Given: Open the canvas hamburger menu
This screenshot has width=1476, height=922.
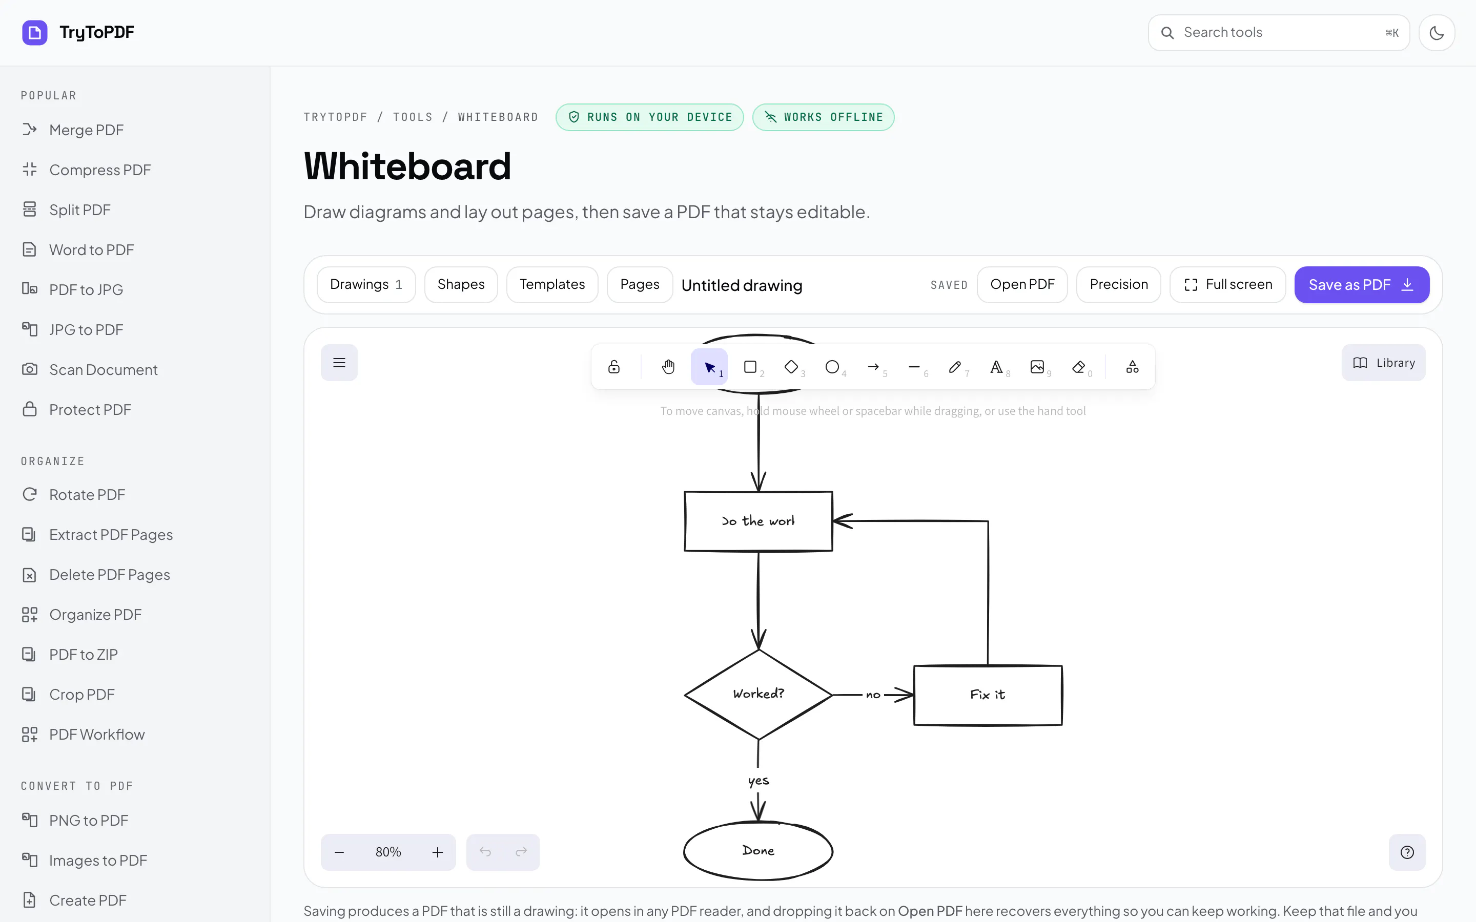Looking at the screenshot, I should 339,363.
